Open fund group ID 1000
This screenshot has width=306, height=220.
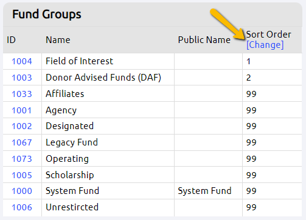click(22, 191)
